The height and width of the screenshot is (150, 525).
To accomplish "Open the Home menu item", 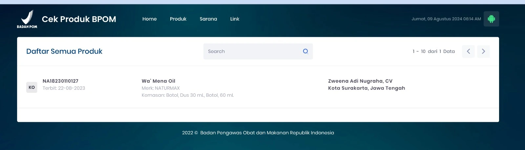I will 150,19.
